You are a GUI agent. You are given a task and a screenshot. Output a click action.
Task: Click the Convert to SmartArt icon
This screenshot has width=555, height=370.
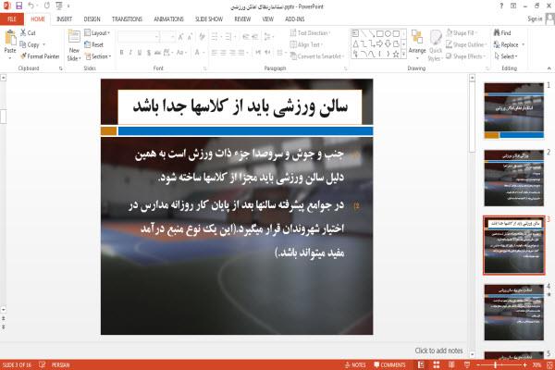293,56
